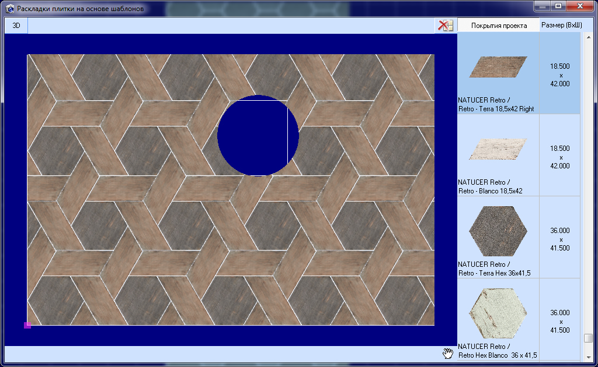Pick Retro Hex Blanco 36 x 41,5 tile
Viewport: 598px width, 367px height.
[498, 313]
